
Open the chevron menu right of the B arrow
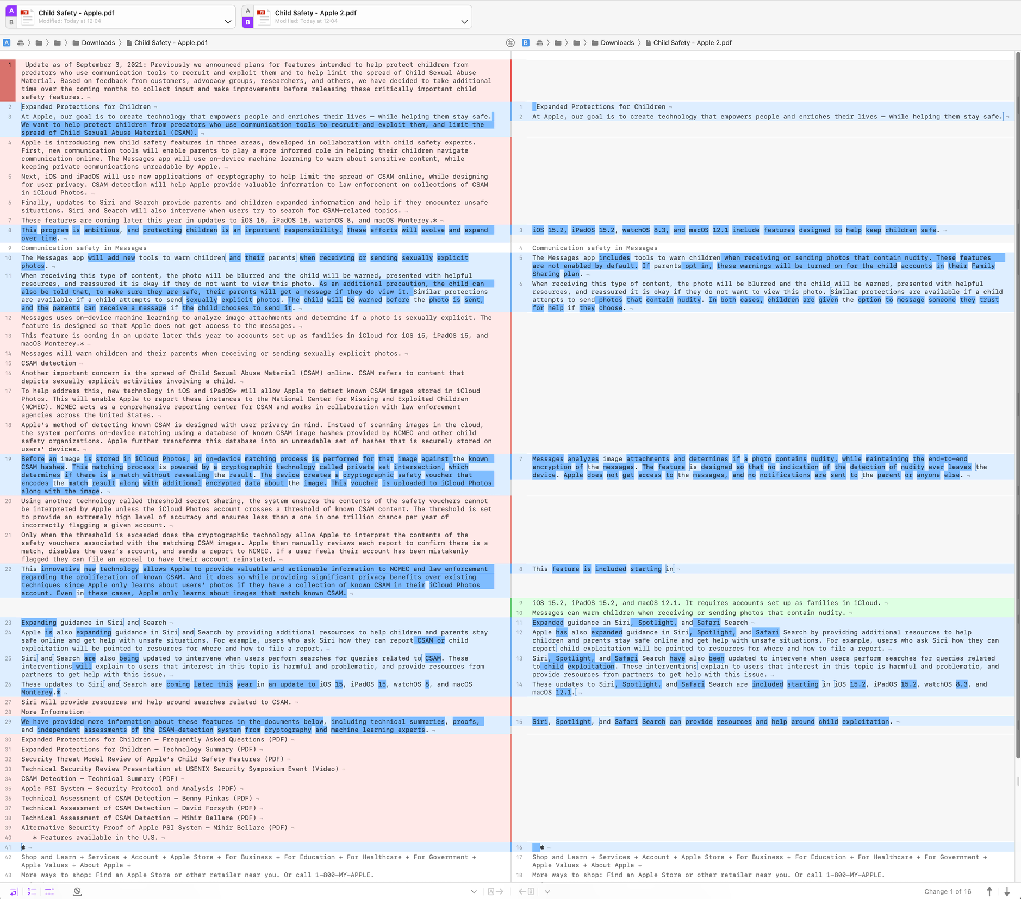pyautogui.click(x=547, y=891)
